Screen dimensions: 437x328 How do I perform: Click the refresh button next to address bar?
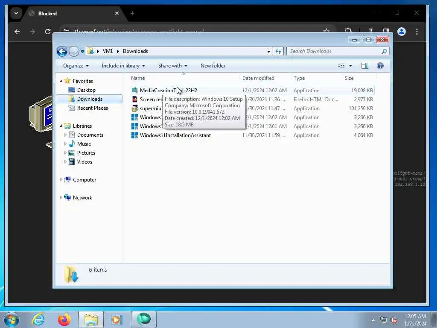click(x=278, y=51)
